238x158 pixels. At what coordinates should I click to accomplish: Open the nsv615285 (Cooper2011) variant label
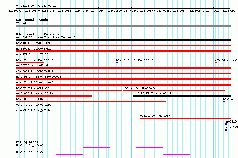pyautogui.click(x=34, y=49)
